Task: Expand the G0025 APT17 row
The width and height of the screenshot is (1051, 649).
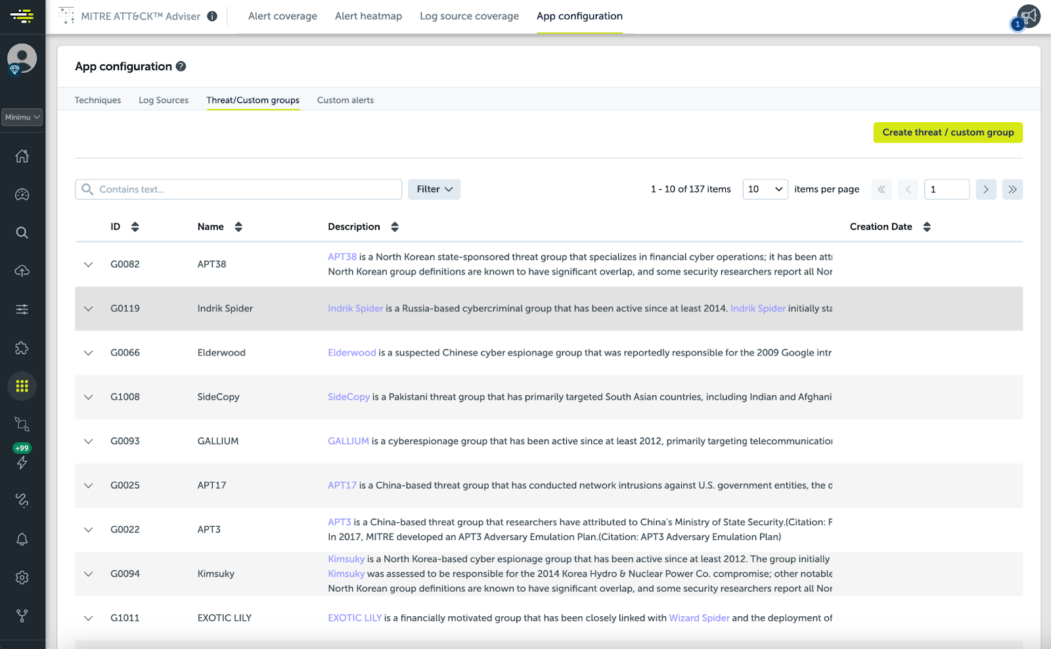Action: tap(89, 485)
